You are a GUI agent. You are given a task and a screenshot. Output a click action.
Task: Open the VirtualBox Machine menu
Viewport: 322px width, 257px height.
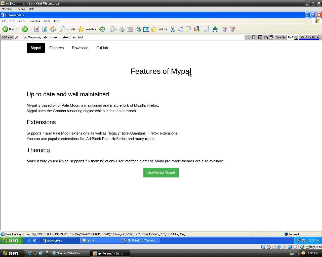click(7, 9)
